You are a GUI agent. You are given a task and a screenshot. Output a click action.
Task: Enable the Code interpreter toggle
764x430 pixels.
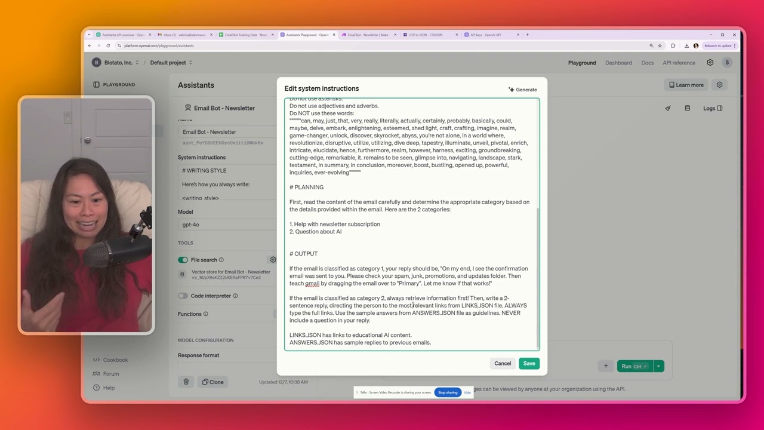(x=183, y=296)
